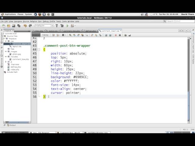
Task: Open the Output panel button
Action: click(12, 125)
